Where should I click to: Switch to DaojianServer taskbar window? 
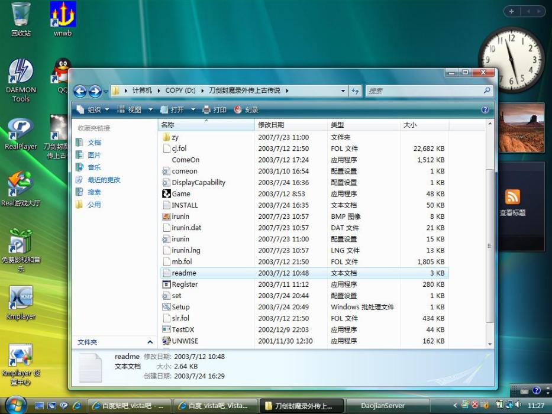coord(388,406)
